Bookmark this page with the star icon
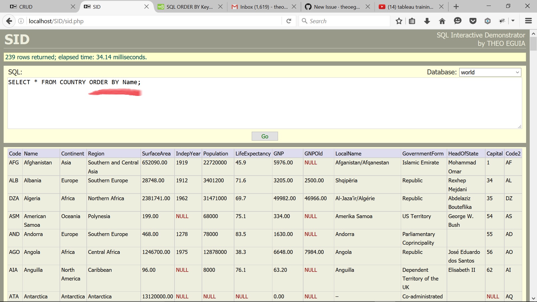 [x=399, y=21]
